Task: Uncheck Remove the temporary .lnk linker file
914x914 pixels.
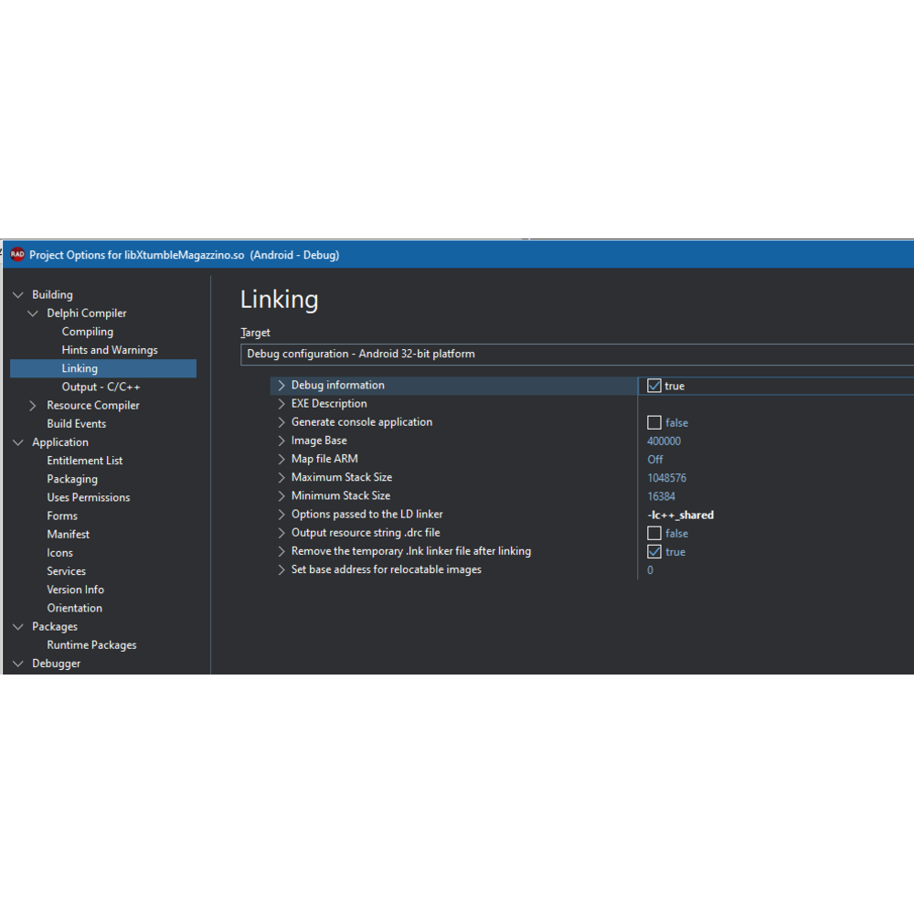Action: pyautogui.click(x=654, y=551)
